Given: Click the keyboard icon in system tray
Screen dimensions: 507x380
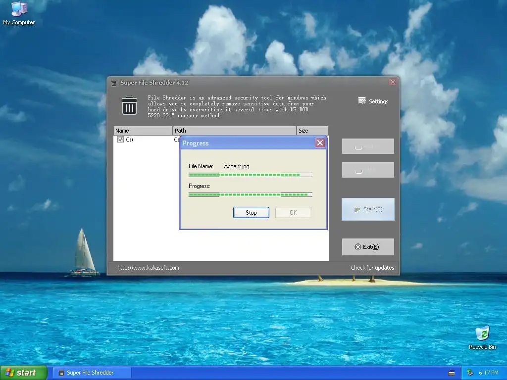Looking at the screenshot, I should point(452,373).
